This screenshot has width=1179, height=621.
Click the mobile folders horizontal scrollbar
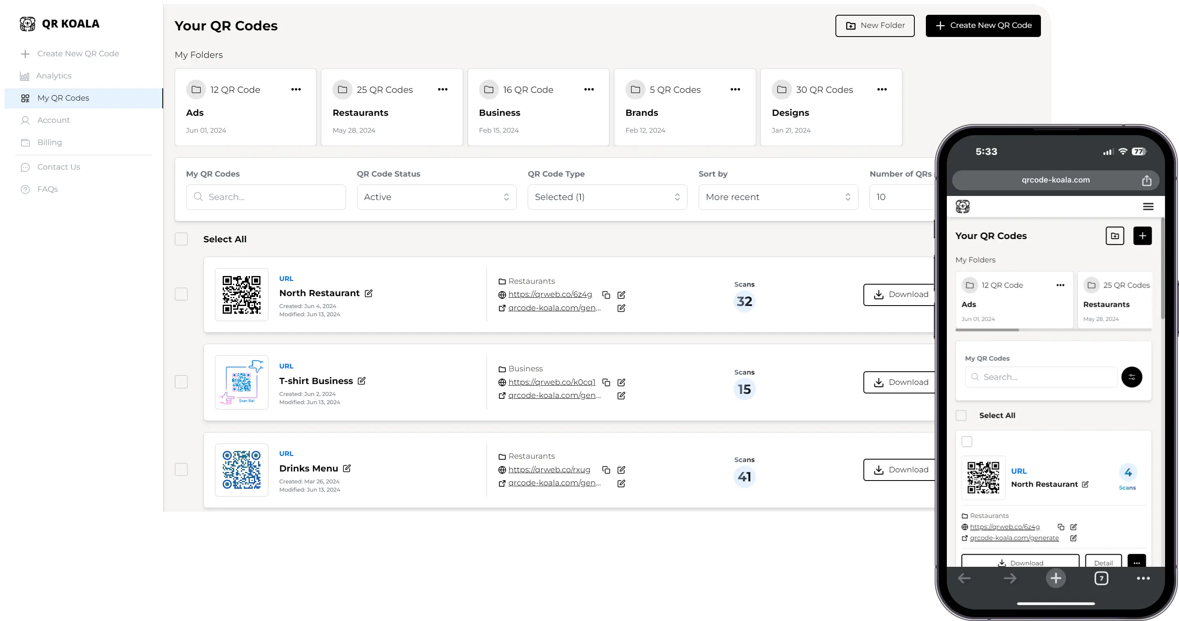point(987,330)
